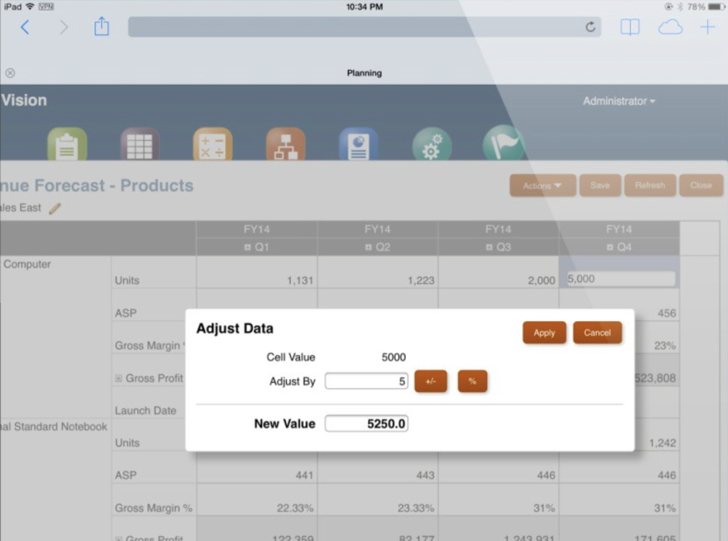Screen dimensions: 728x541
Task: Apply the data adjustment
Action: tap(544, 333)
